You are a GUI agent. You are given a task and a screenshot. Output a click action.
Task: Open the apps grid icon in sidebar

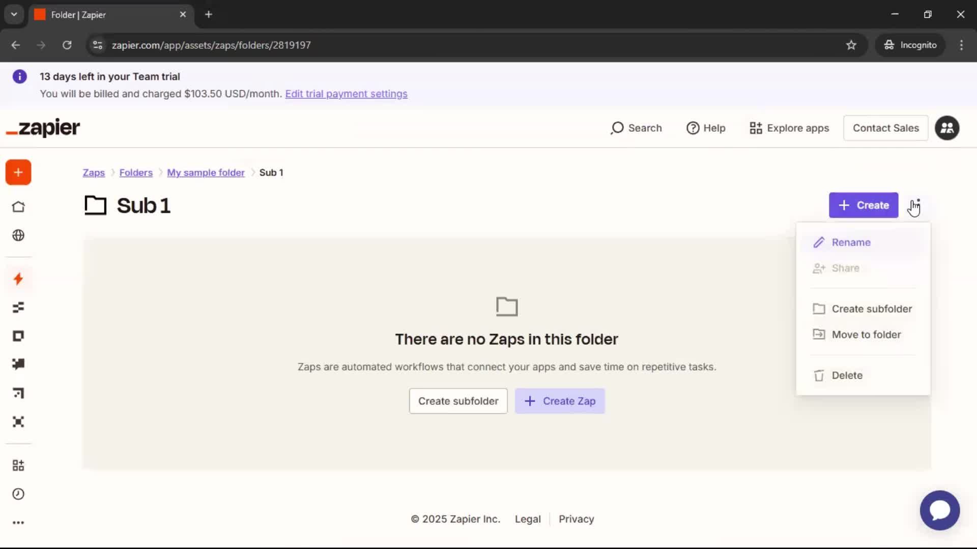[18, 466]
